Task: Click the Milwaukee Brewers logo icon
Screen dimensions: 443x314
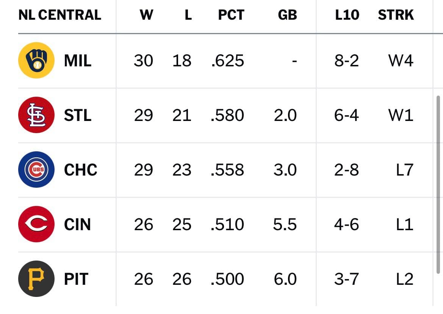Action: [36, 60]
